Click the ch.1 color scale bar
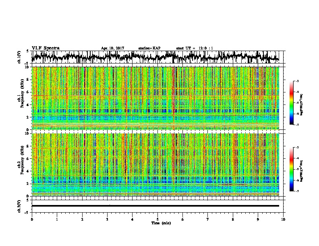The image size is (319, 246). coord(291,103)
